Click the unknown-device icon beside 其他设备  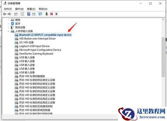12,27
